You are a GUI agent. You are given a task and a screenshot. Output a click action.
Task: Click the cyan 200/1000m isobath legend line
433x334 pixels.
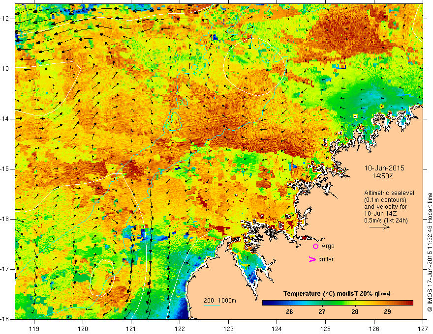point(212,306)
